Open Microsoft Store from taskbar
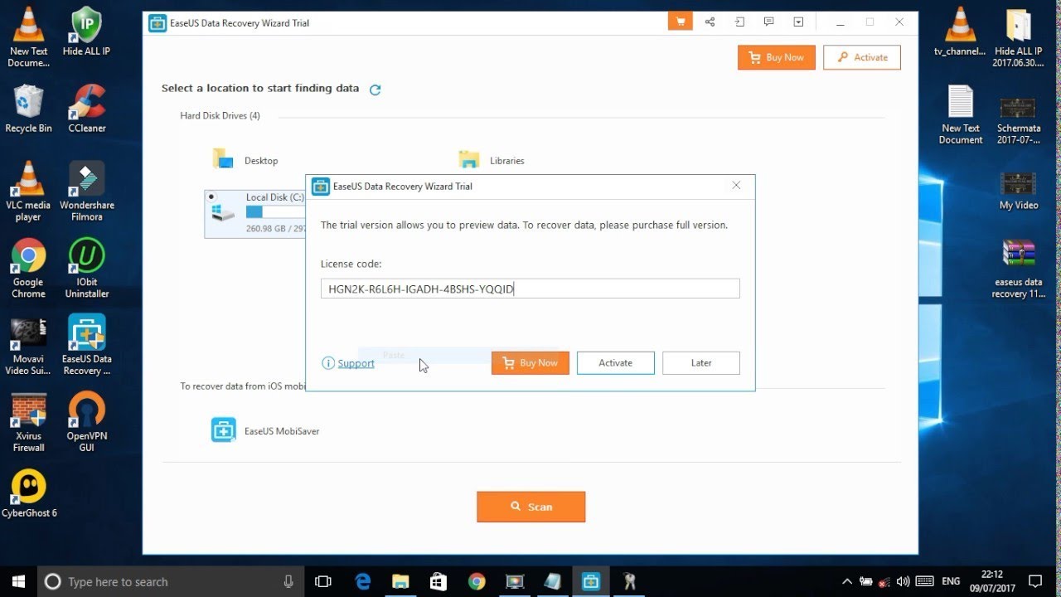 coord(438,581)
